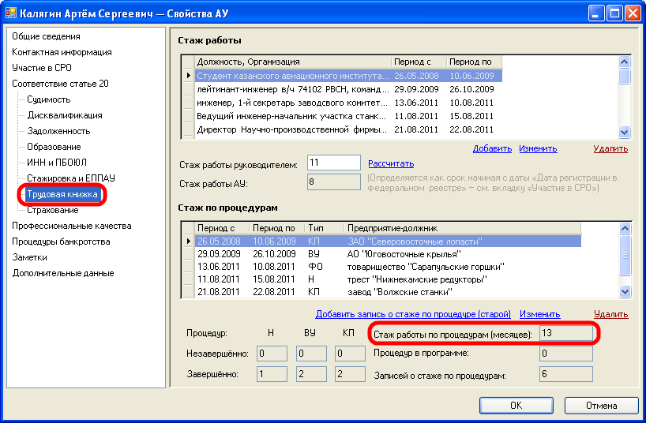
Task: Open 'Процедуры банкротства' section
Action: pyautogui.click(x=61, y=241)
